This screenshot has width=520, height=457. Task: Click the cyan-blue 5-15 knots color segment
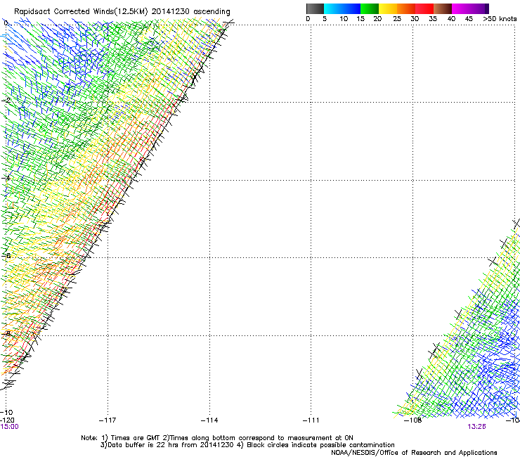pyautogui.click(x=342, y=8)
